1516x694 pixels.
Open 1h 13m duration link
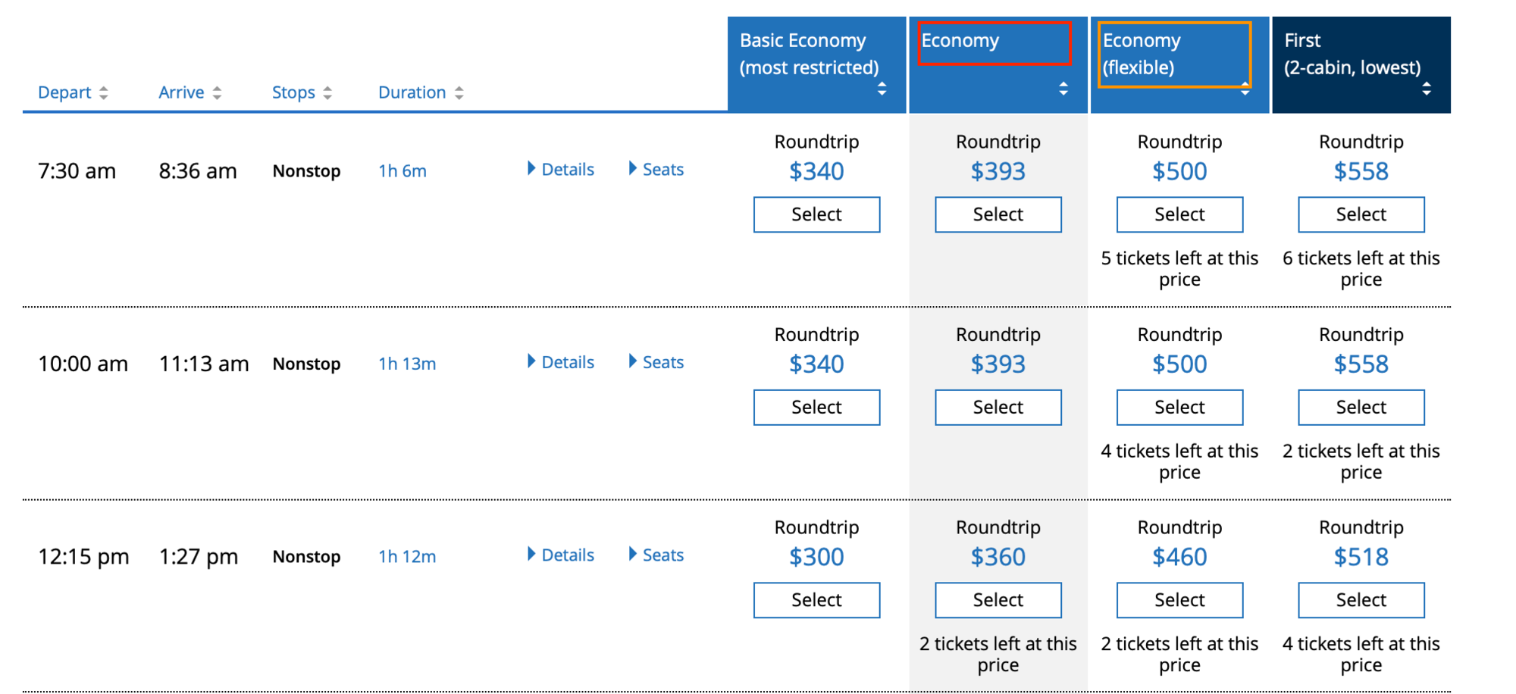tap(407, 364)
